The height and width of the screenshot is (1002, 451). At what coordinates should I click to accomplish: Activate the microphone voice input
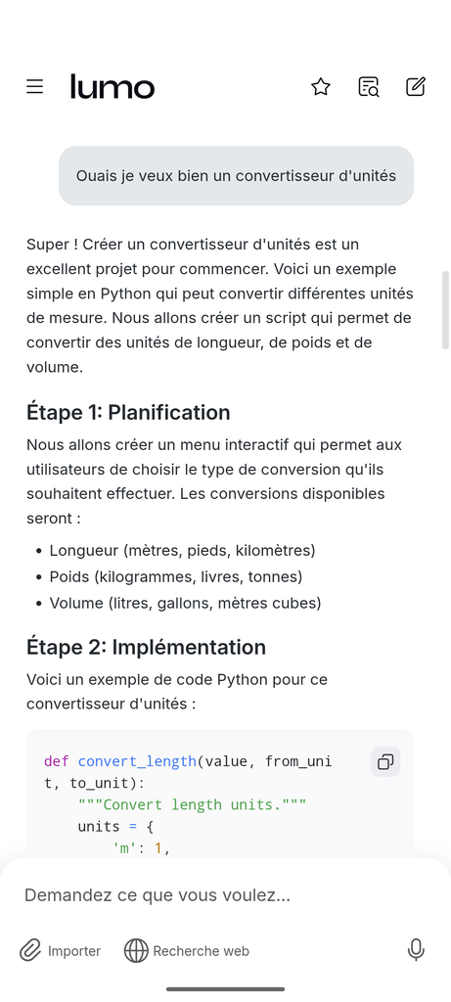(416, 950)
